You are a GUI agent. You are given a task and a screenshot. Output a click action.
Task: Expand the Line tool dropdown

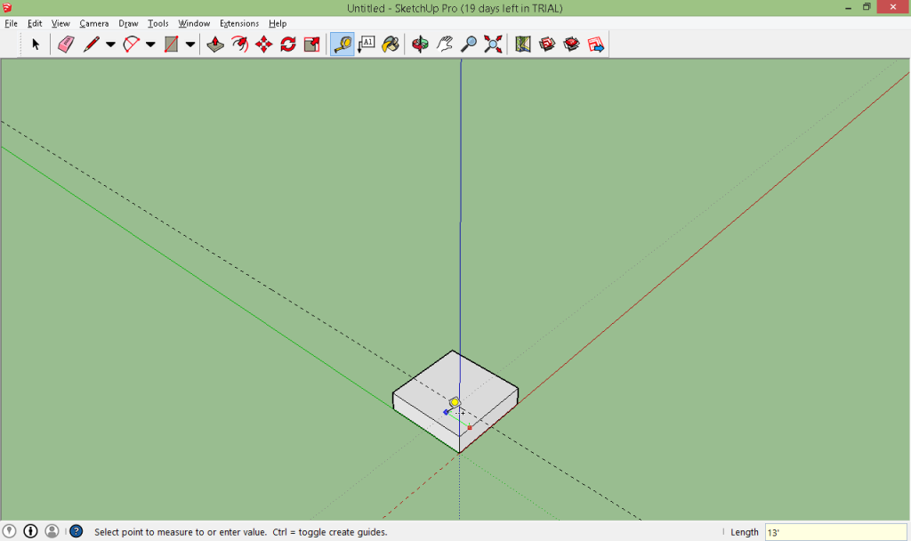109,43
